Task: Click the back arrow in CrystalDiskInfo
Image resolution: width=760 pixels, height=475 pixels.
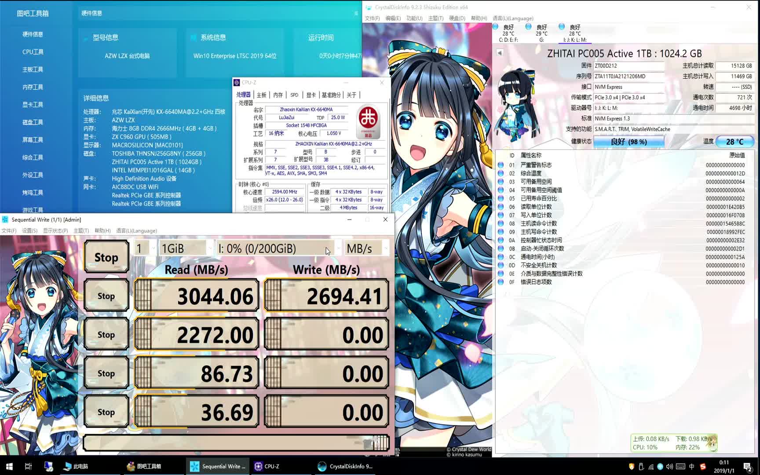Action: [500, 52]
